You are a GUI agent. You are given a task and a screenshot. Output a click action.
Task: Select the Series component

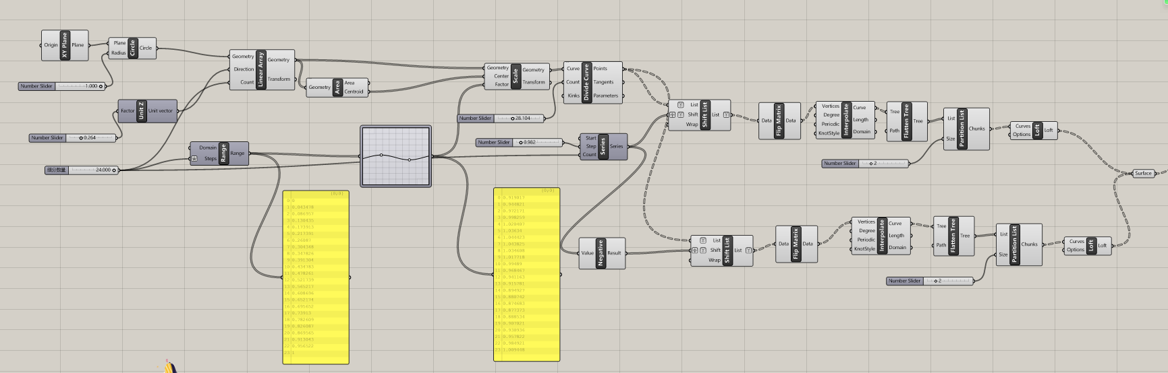point(603,147)
